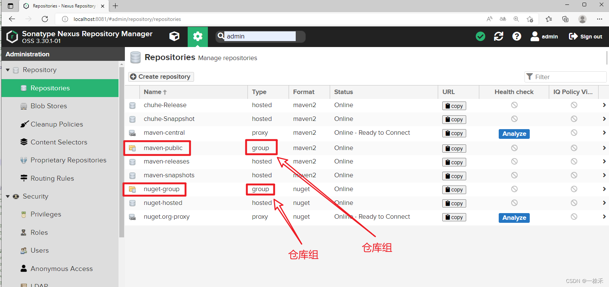
Task: Click the maven-public folder group icon
Action: 132,148
